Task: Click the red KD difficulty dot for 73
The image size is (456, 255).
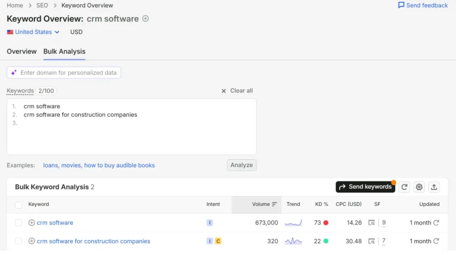Action: pos(326,223)
